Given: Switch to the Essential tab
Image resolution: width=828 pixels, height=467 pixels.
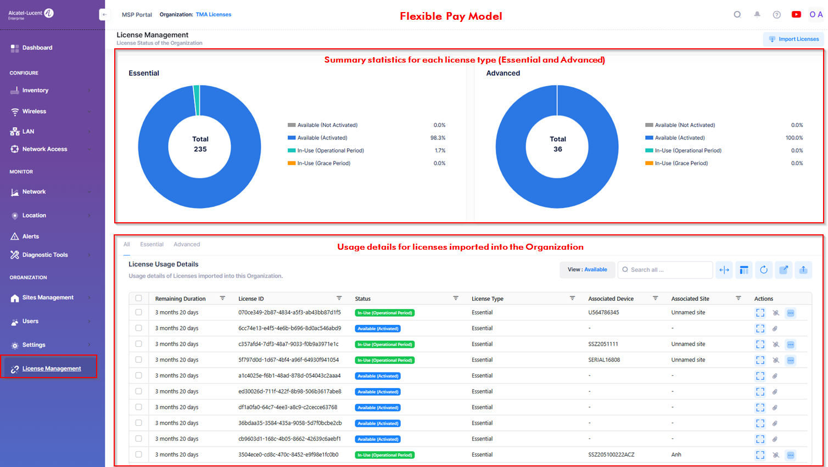Looking at the screenshot, I should [x=152, y=245].
